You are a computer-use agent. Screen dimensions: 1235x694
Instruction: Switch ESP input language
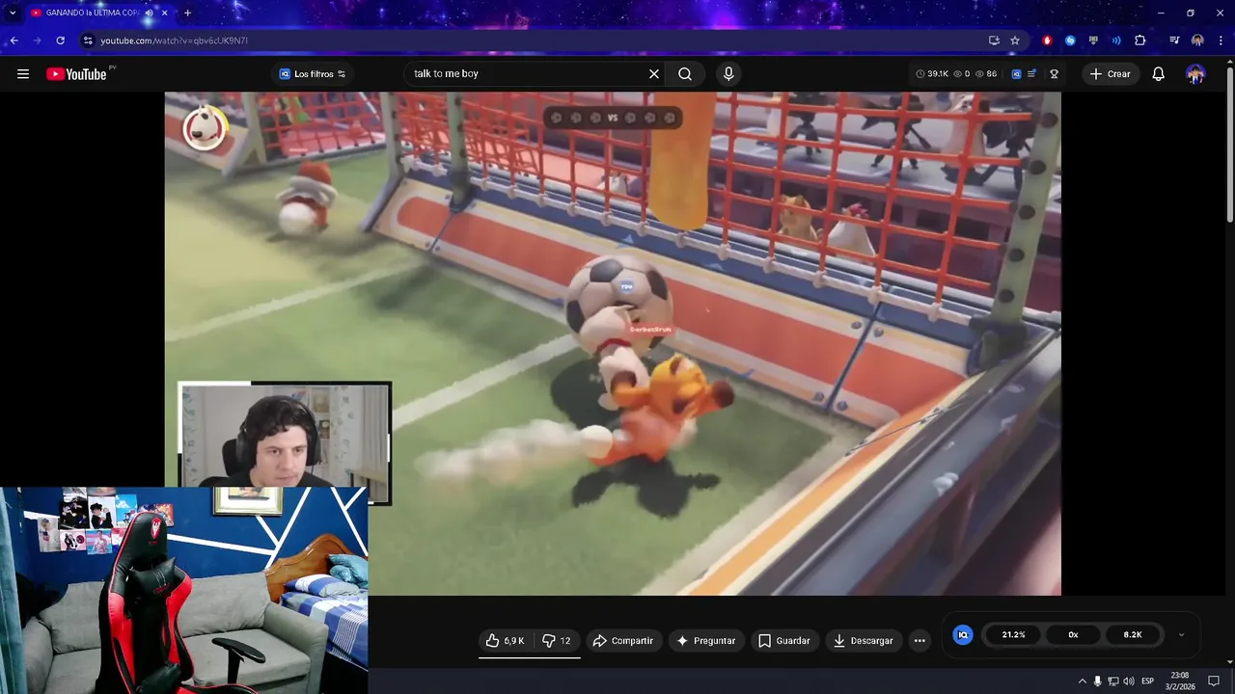pyautogui.click(x=1148, y=681)
